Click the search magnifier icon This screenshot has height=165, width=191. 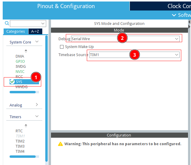click(x=7, y=23)
